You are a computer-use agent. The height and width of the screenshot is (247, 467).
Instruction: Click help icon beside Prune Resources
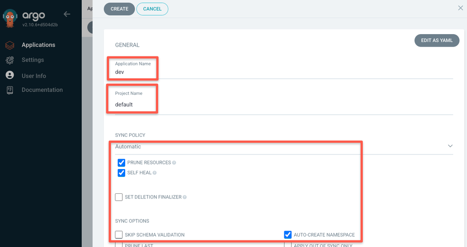pos(174,163)
